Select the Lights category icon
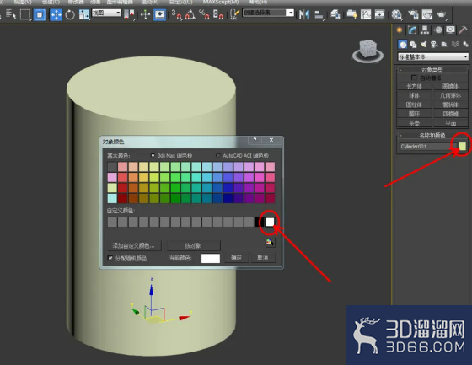 424,45
